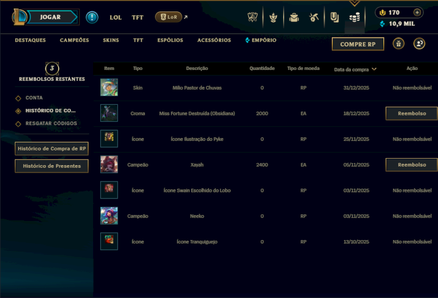Screen dimensions: 438x298
Task: Click the Tipo de moeda column header
Action: point(303,68)
